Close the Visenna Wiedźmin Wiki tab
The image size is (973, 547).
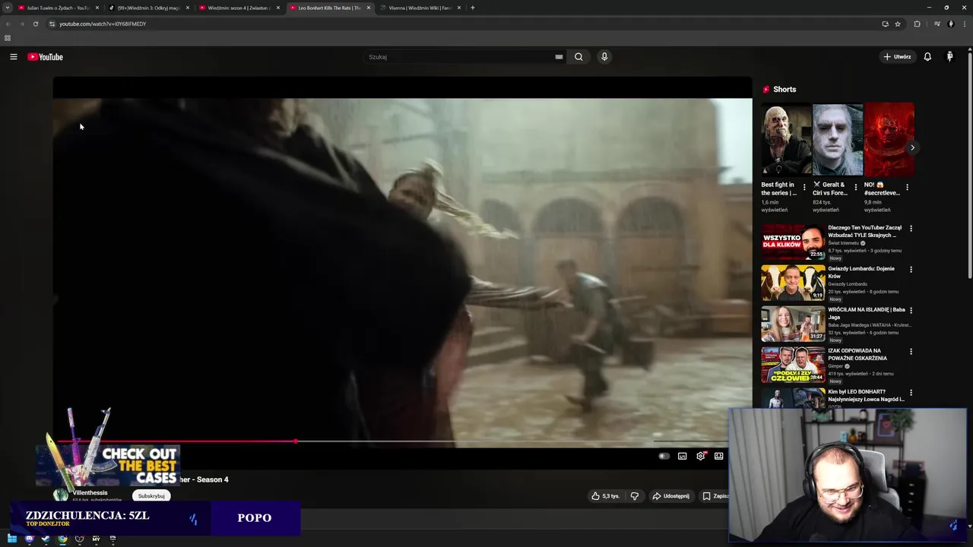pos(459,8)
